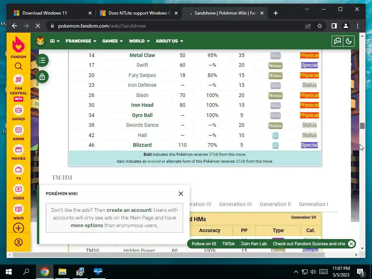
Task: Open the notification center icon
Action: point(361,272)
